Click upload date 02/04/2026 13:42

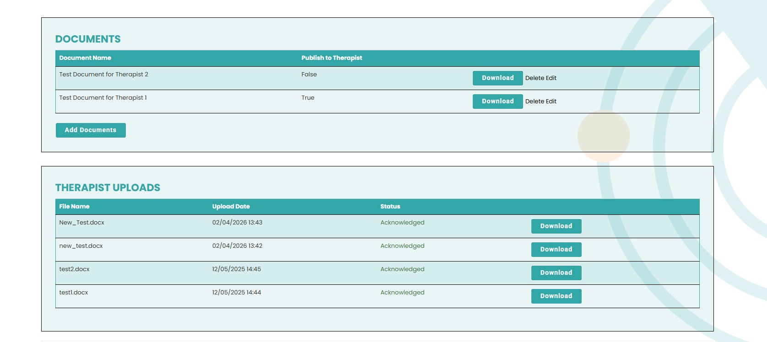(237, 246)
